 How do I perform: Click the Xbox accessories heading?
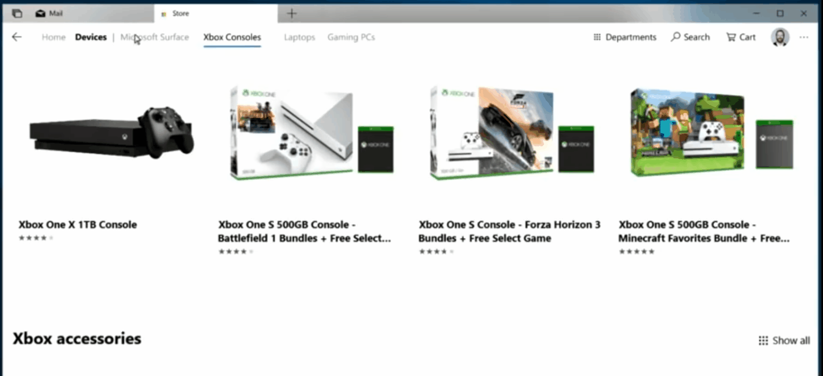point(77,339)
